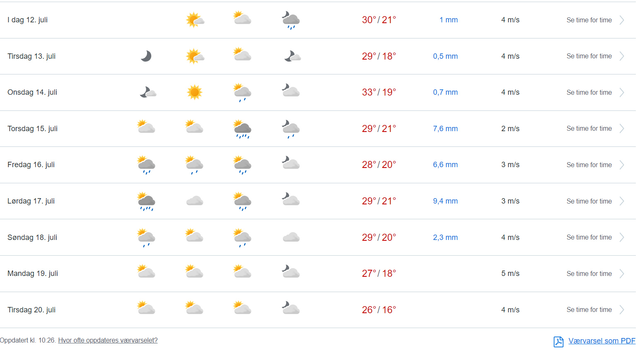
Task: Click the moon-and-cloud icon for Mandag 19. juli
Action: coord(291,272)
